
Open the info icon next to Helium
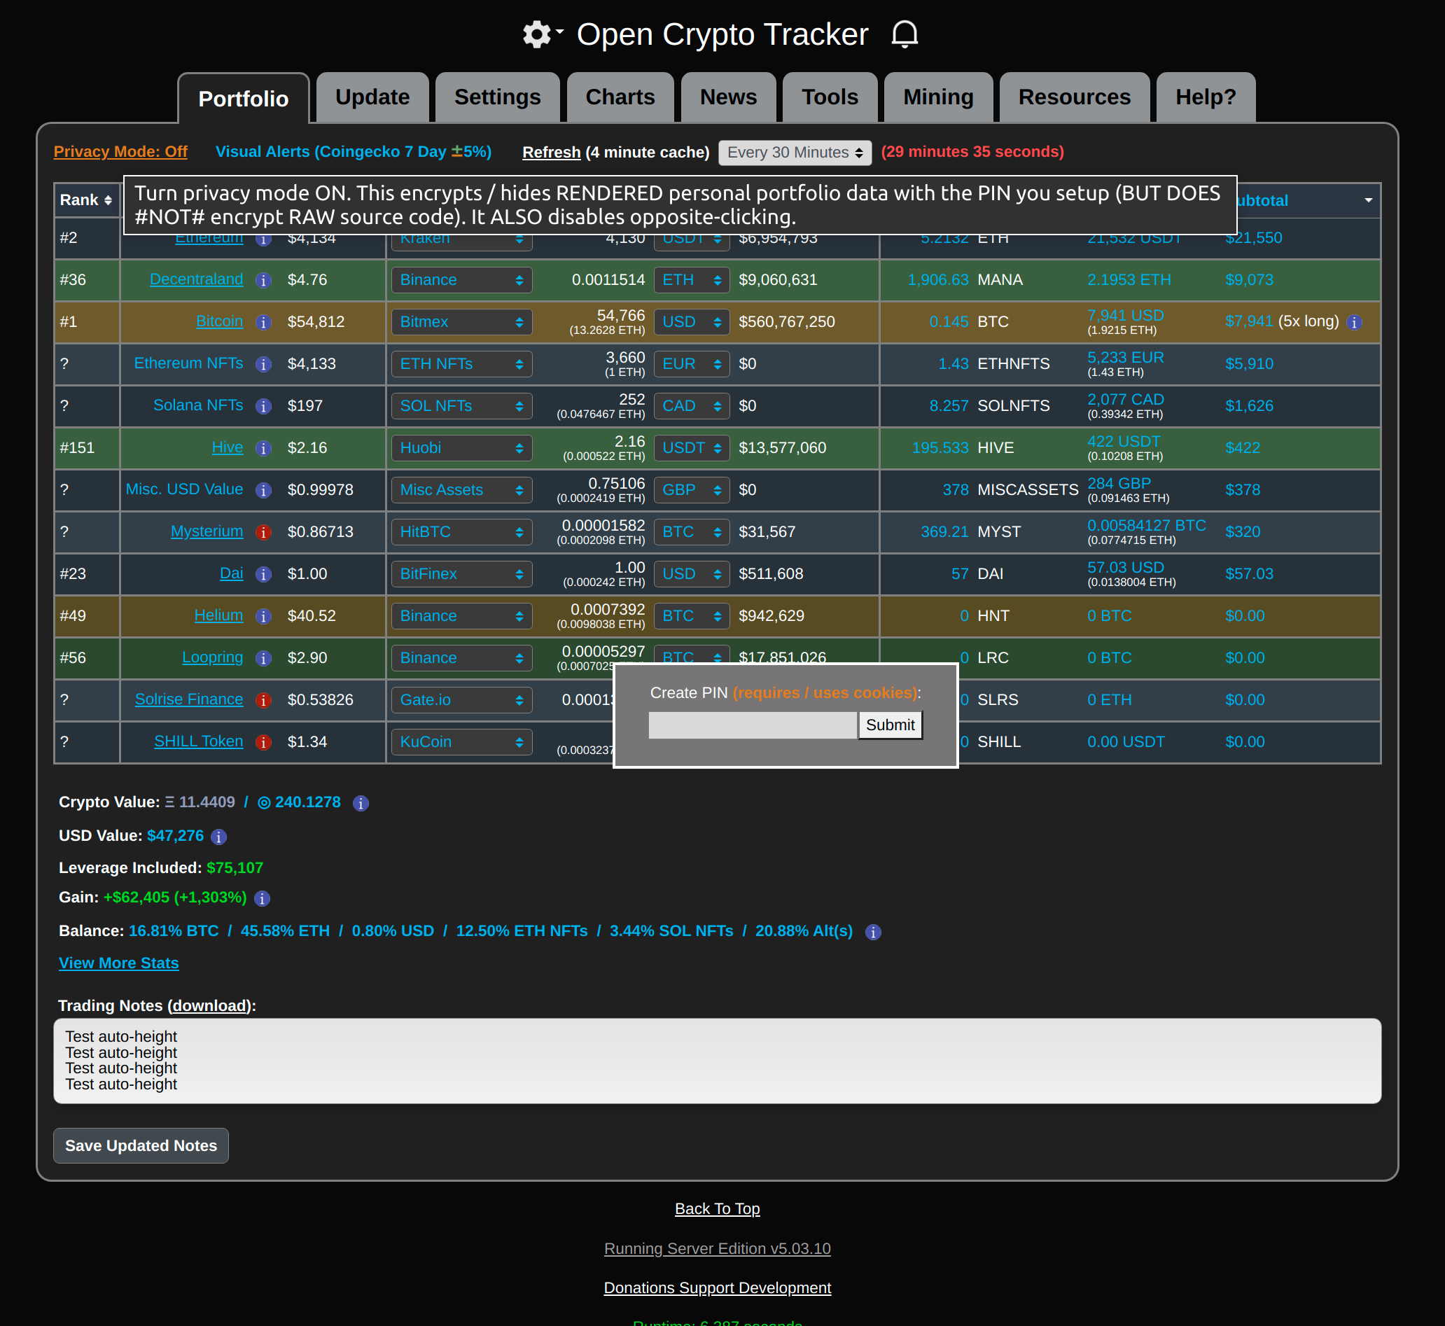263,616
